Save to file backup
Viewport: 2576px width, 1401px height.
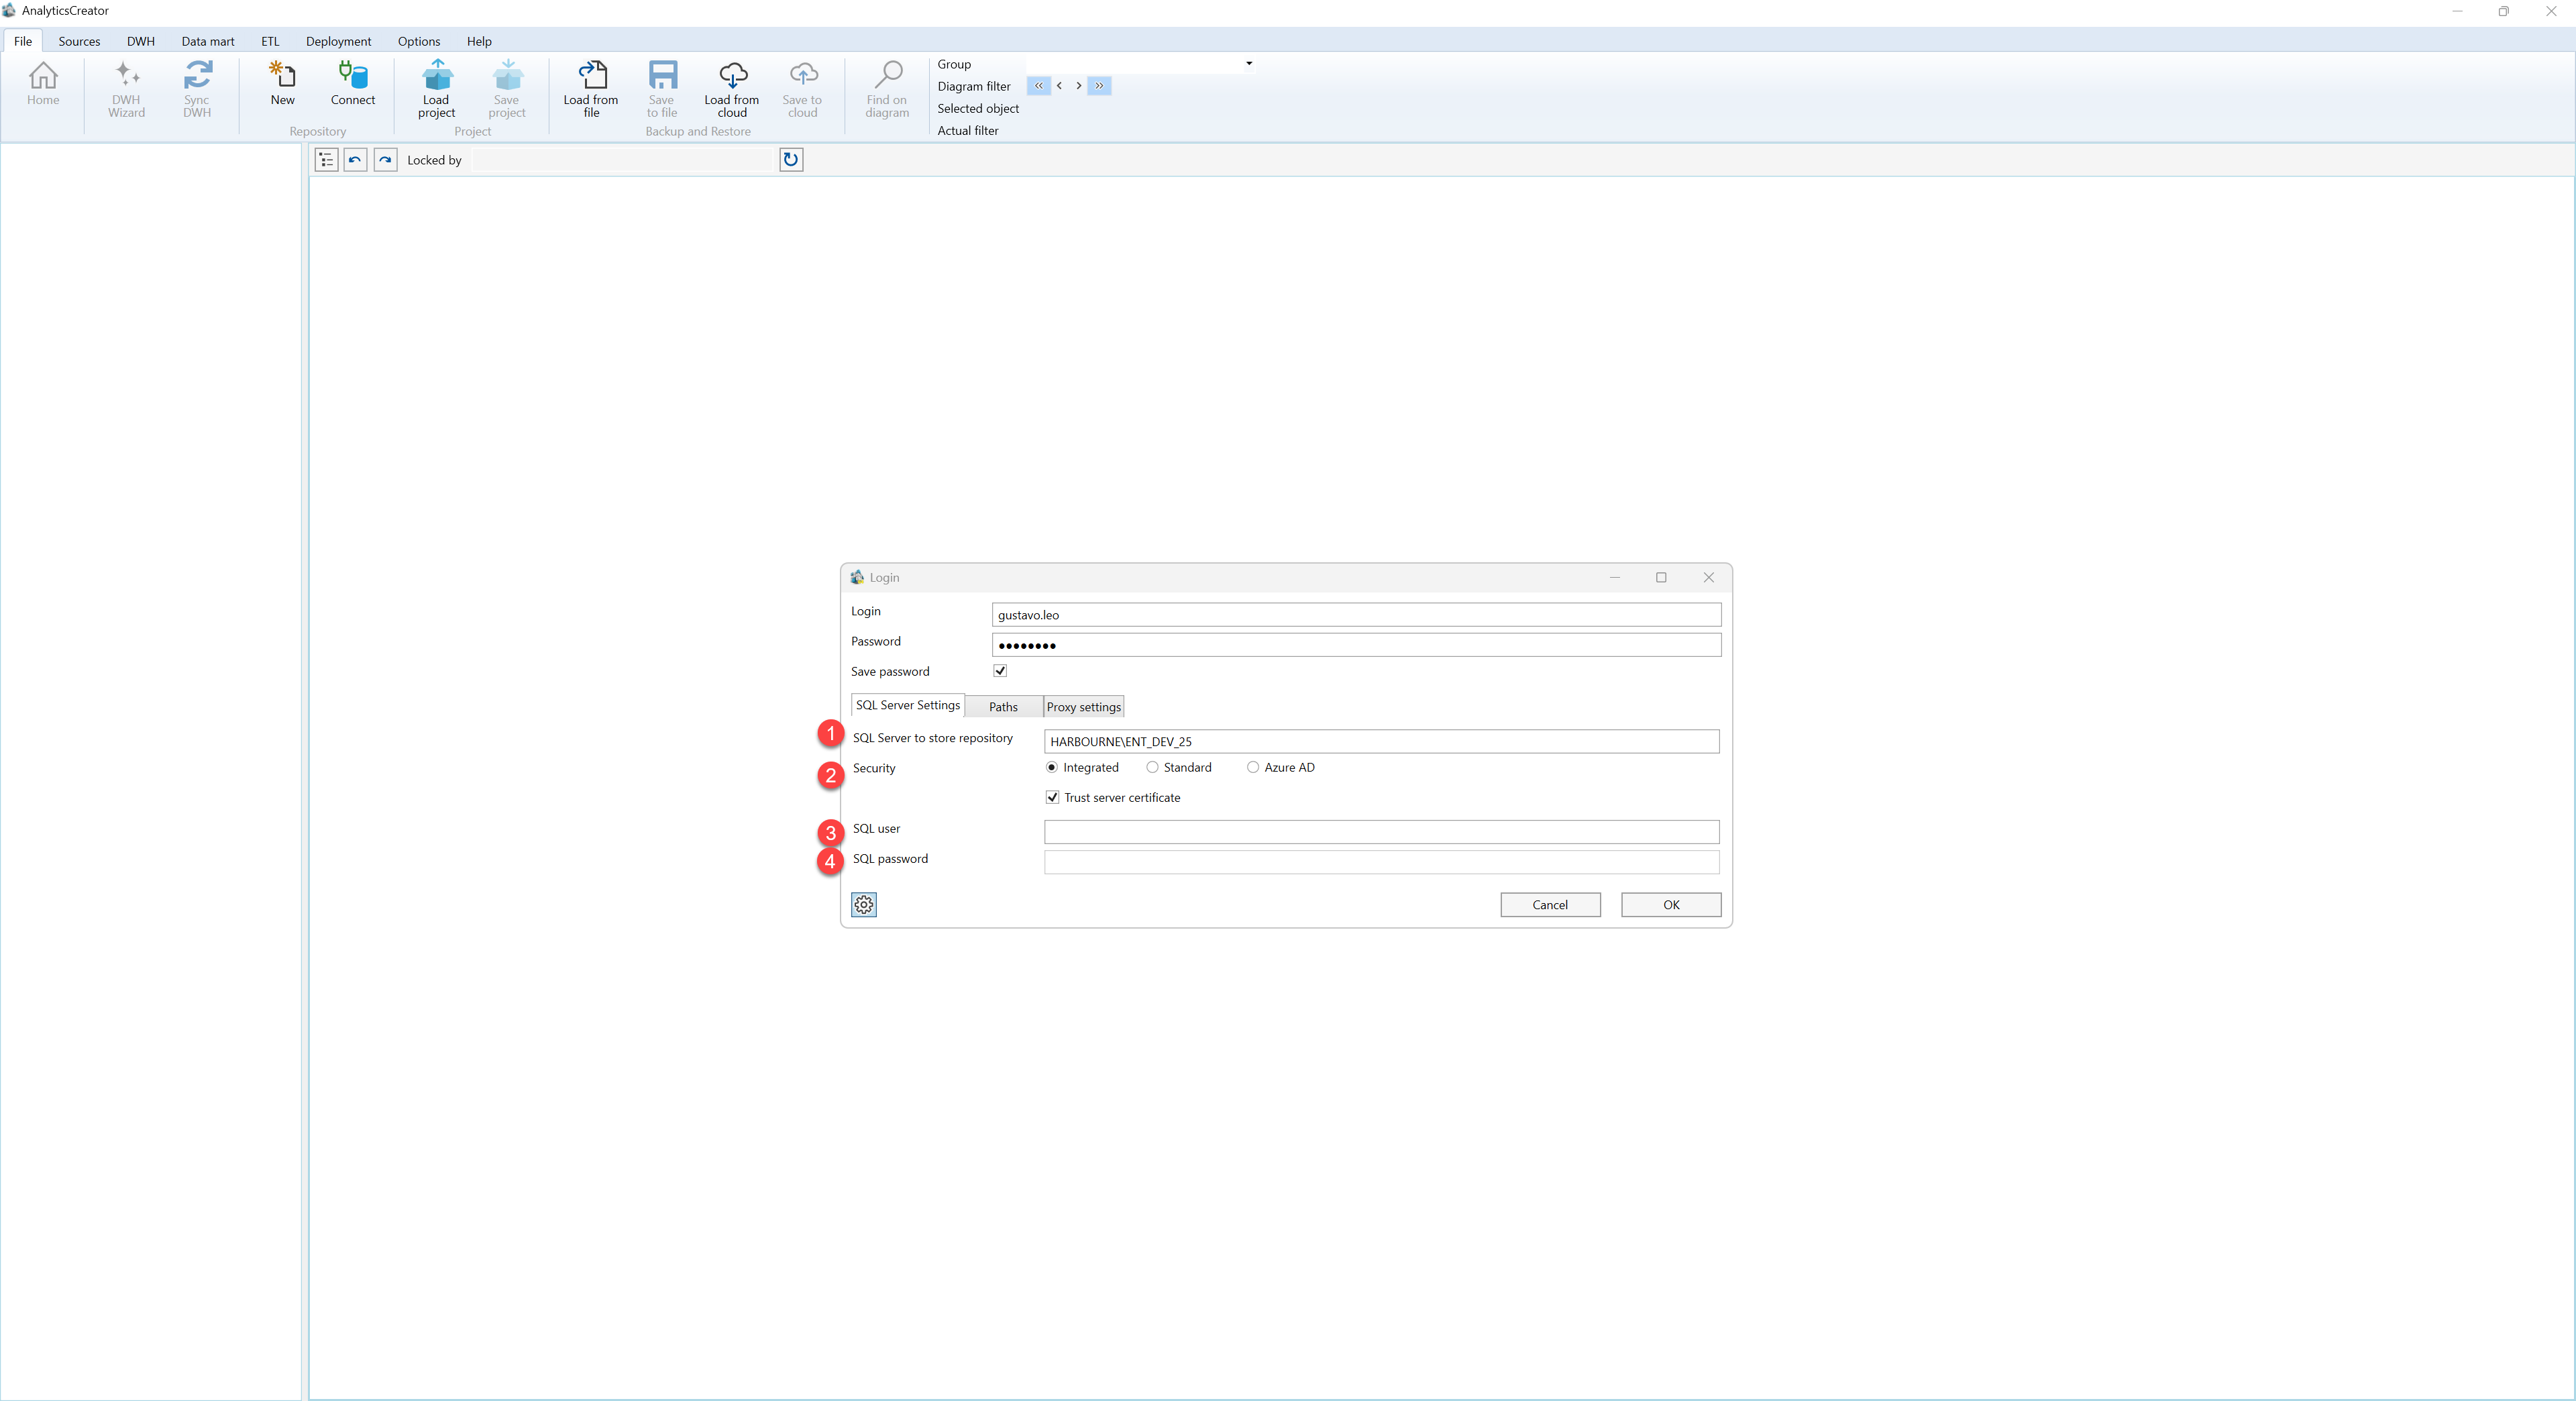point(662,89)
